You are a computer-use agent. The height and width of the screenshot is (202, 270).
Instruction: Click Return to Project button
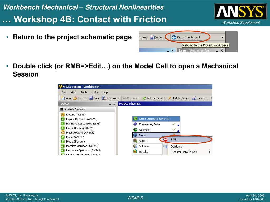click(x=186, y=37)
